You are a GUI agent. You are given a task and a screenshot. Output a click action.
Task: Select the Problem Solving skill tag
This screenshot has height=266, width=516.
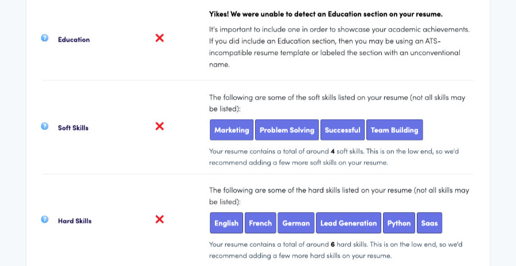pyautogui.click(x=287, y=130)
